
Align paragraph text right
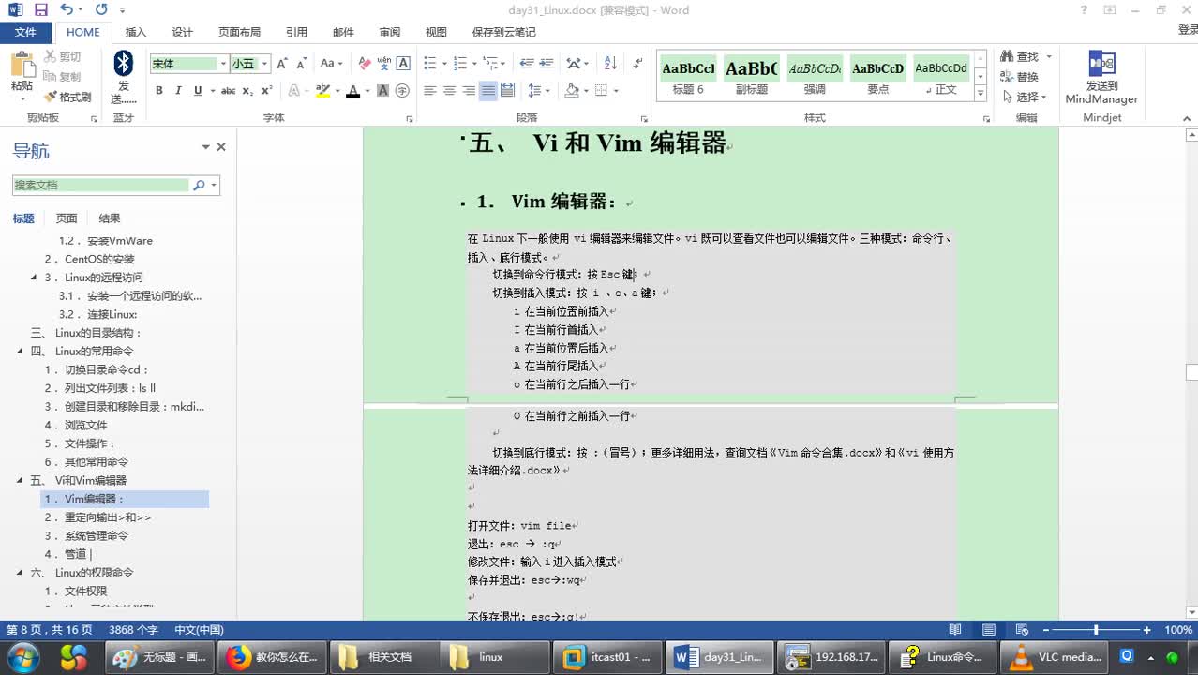(x=469, y=91)
